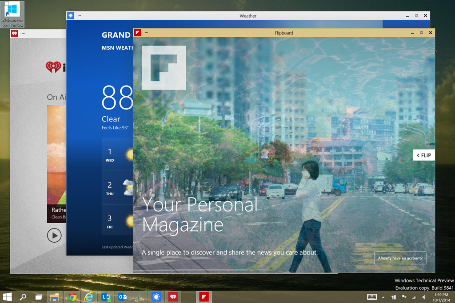The image size is (455, 303).
Task: Open the touch keyboard icon
Action: [372, 297]
